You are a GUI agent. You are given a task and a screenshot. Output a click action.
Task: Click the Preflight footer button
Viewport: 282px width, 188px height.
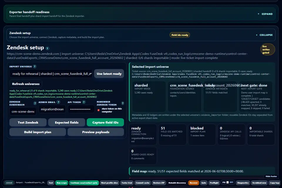click(214, 183)
